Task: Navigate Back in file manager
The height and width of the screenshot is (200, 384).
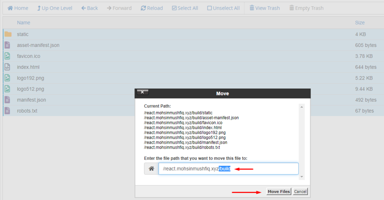Action: 90,8
